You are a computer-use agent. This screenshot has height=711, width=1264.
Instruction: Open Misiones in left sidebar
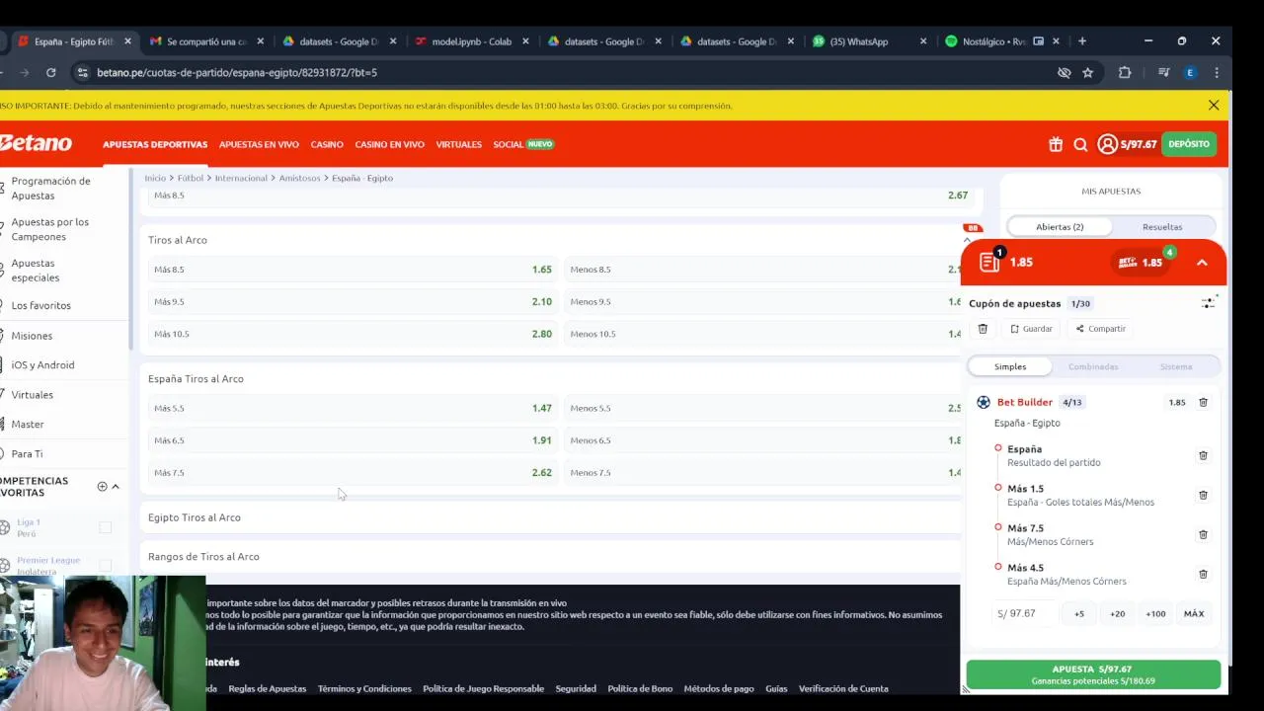[x=32, y=336]
